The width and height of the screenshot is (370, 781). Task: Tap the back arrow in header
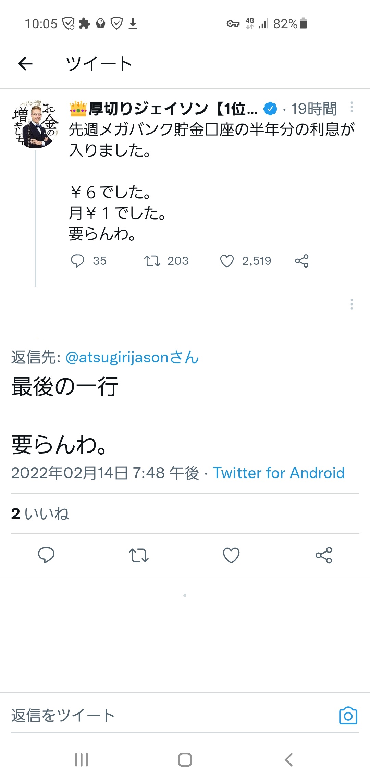[x=25, y=63]
